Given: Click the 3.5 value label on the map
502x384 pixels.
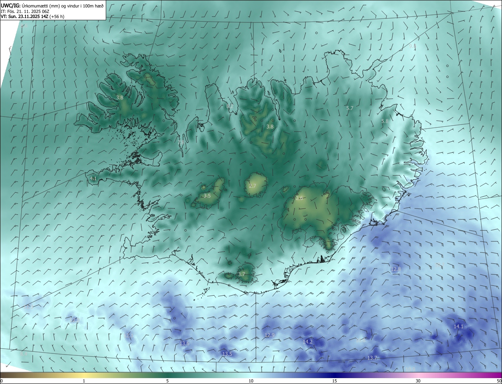Looking at the screenshot, I should click(207, 196).
